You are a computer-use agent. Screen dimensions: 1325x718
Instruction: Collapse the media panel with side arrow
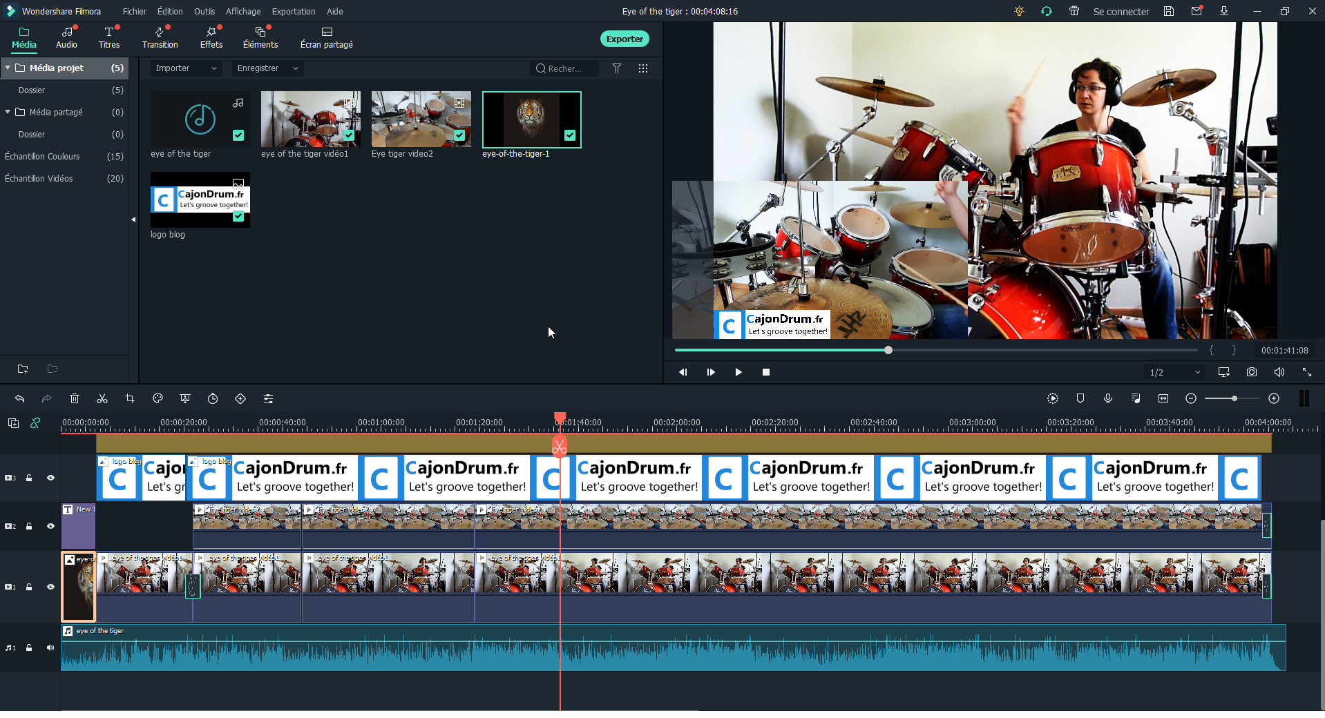tap(133, 220)
